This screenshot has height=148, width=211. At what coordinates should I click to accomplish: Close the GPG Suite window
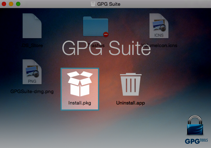[x=4, y=4]
